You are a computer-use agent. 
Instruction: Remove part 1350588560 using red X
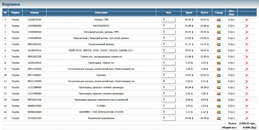(x=247, y=32)
